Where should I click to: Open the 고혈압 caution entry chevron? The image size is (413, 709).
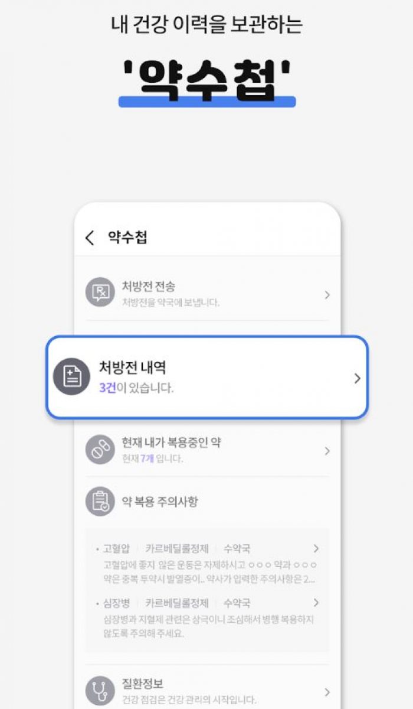[x=316, y=548]
